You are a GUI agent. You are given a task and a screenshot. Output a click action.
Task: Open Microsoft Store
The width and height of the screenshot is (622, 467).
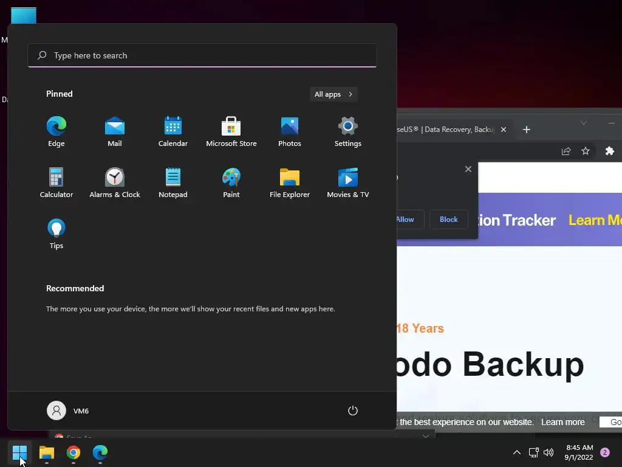[x=231, y=132]
